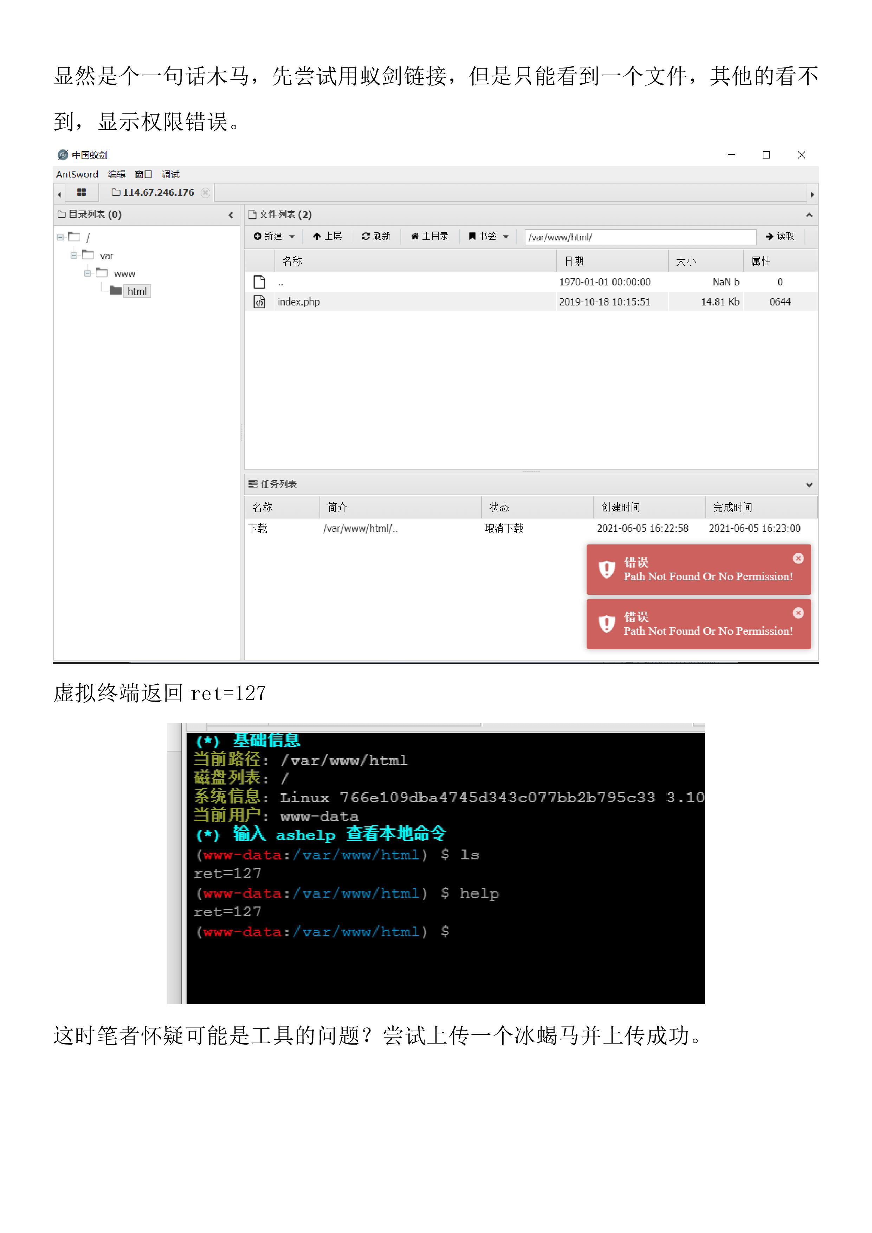Click the 创建时间 column header
872x1233 pixels.
[650, 507]
